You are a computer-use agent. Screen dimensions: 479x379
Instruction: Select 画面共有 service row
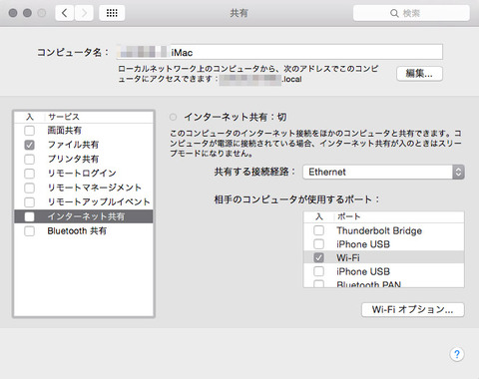point(84,131)
